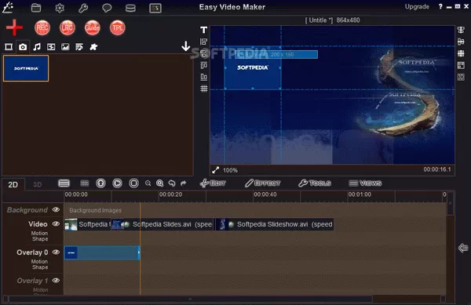Open the color monitor icon in title bar

tap(155, 8)
